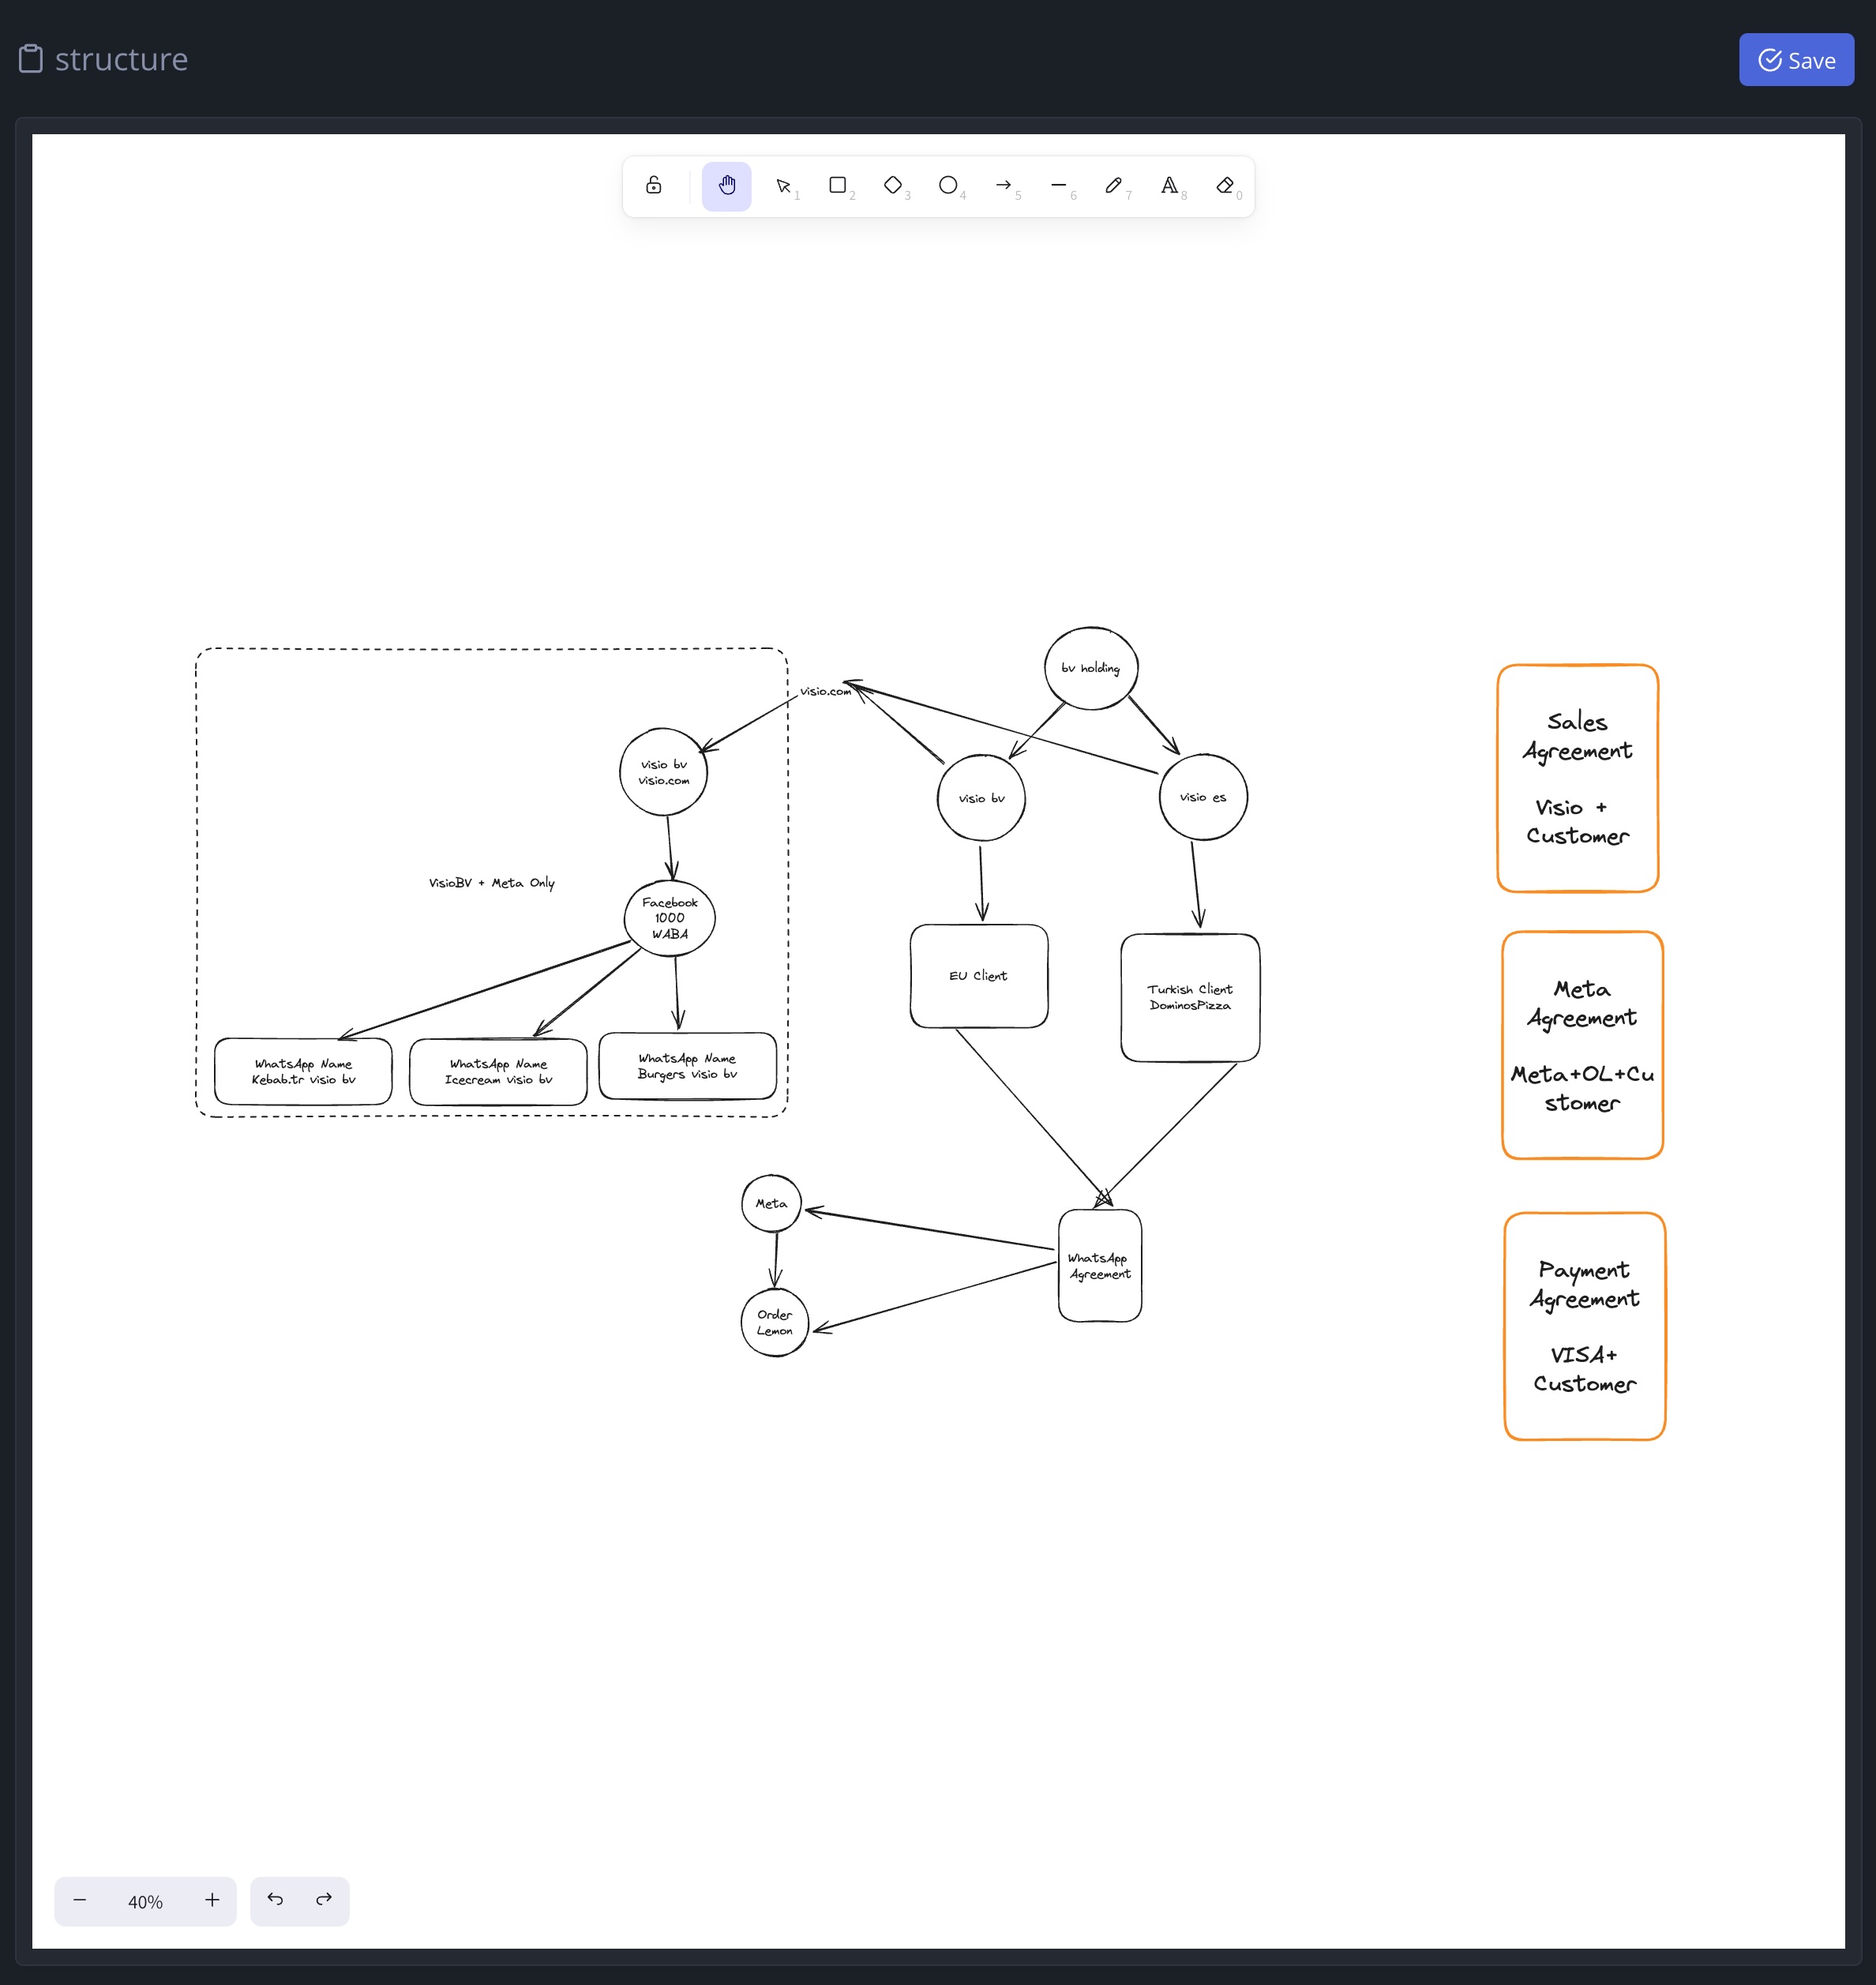
Task: Zoom in with the plus button
Action: click(212, 1900)
